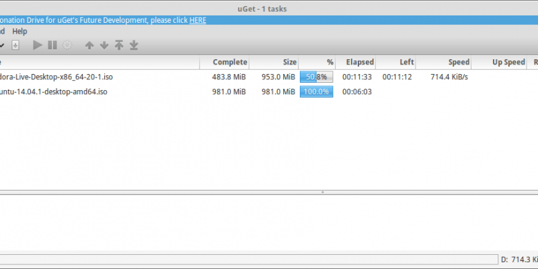Click the Move Down arrow icon
The image size is (538, 269).
(104, 45)
